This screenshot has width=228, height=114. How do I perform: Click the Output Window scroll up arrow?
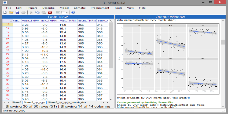pyautogui.click(x=223, y=21)
